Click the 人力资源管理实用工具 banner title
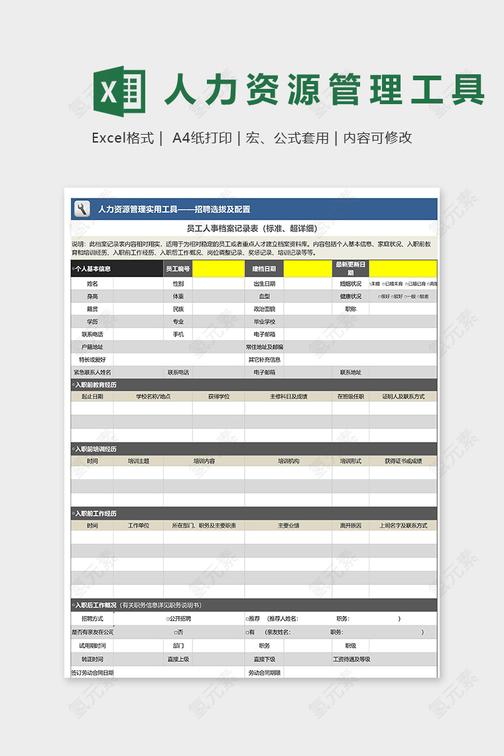Screen dimensions: 504x756 (x=174, y=210)
